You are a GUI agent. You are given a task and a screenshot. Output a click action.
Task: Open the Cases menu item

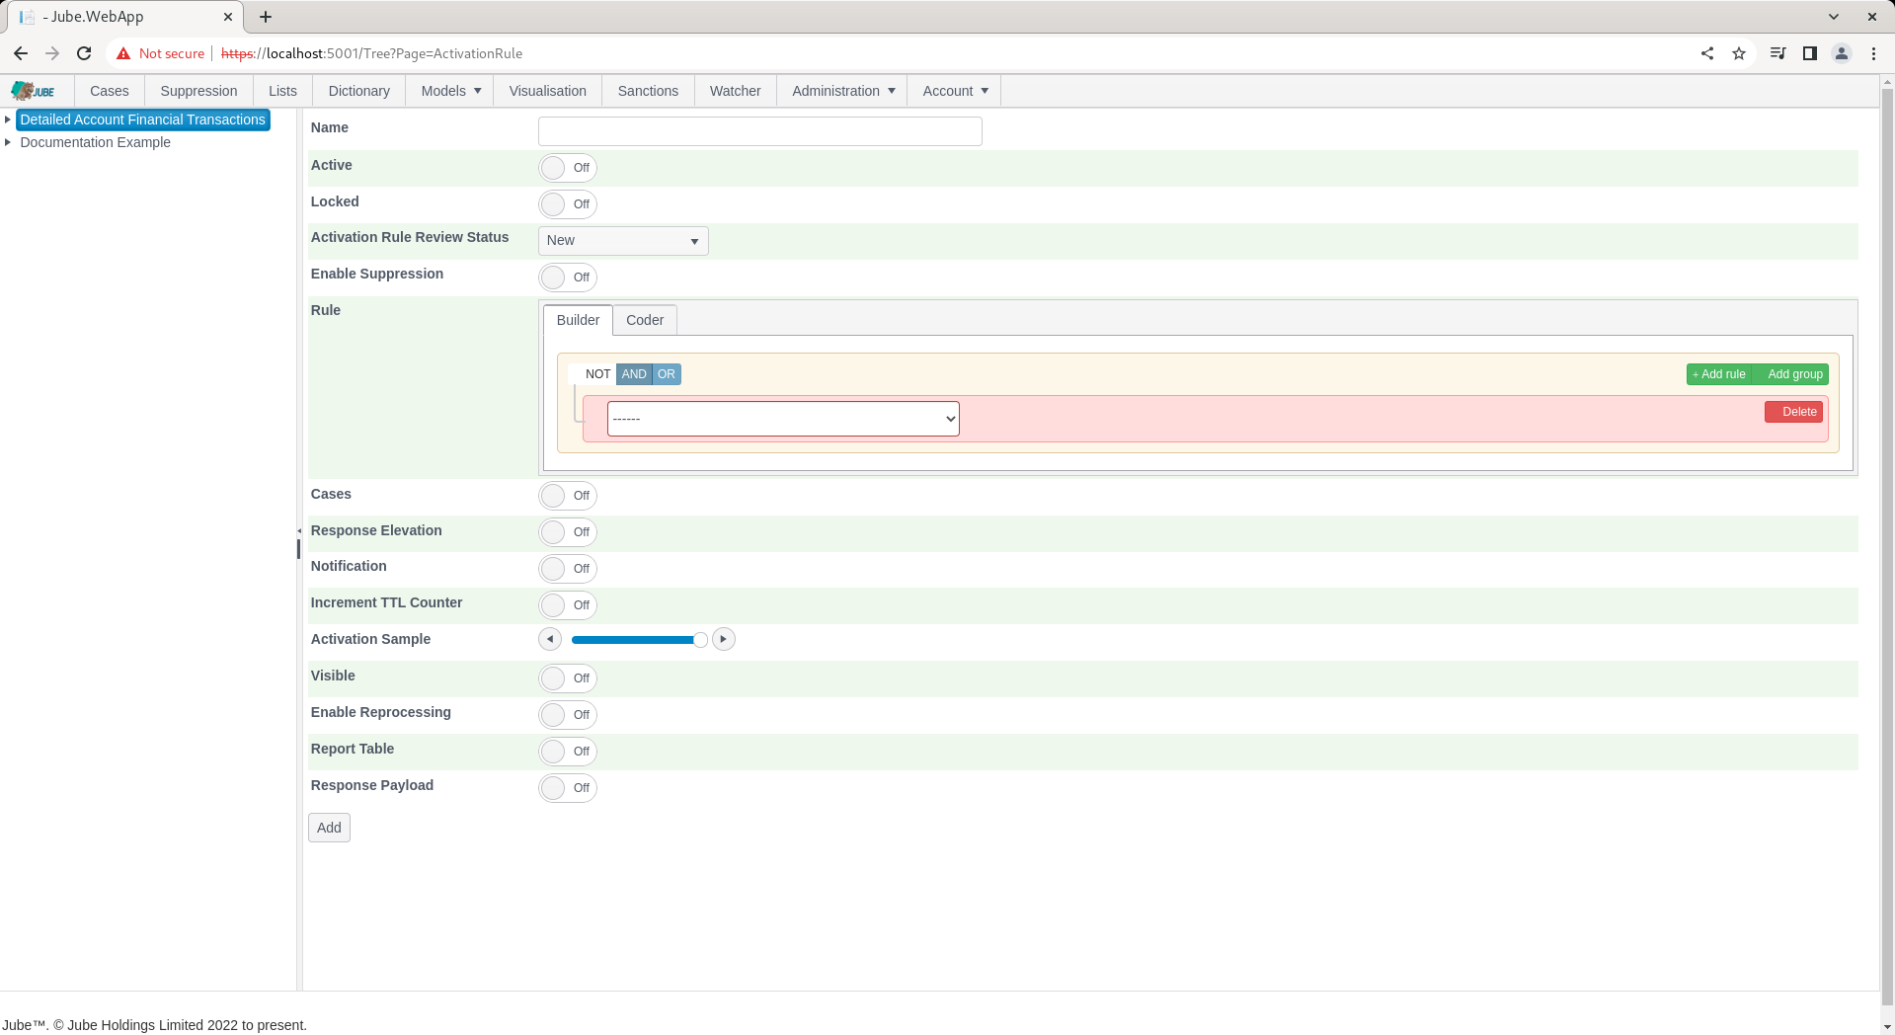(110, 91)
